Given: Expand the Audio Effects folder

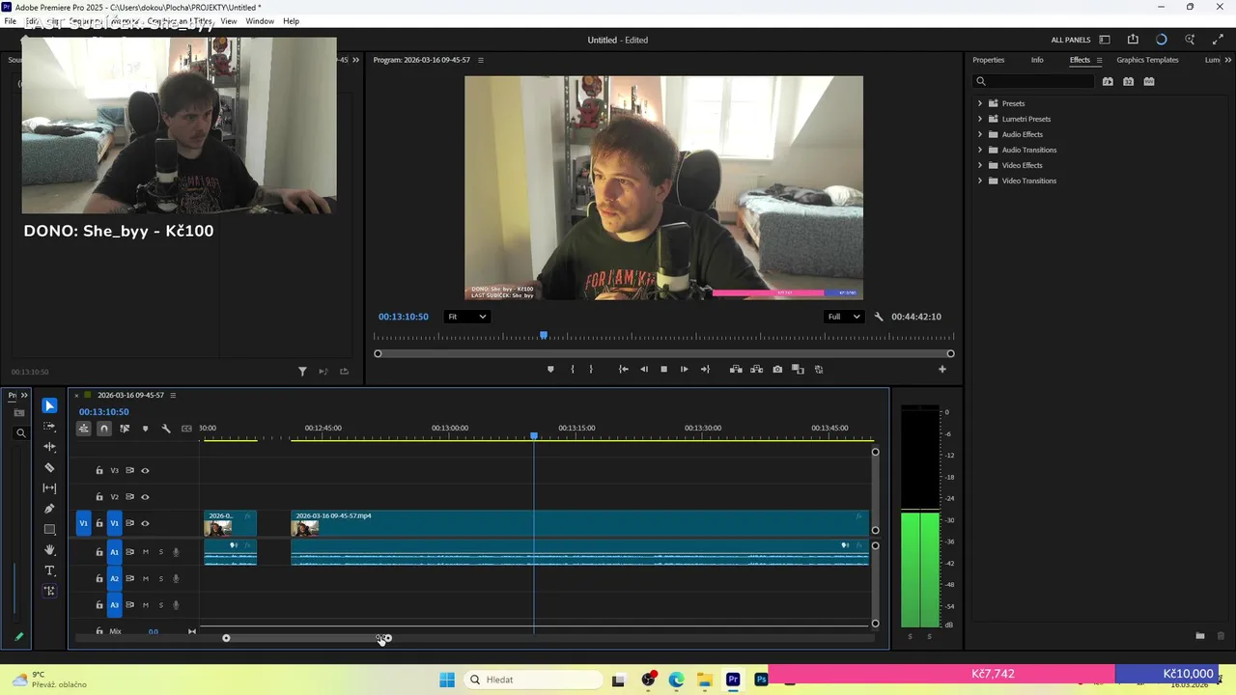Looking at the screenshot, I should click(980, 134).
